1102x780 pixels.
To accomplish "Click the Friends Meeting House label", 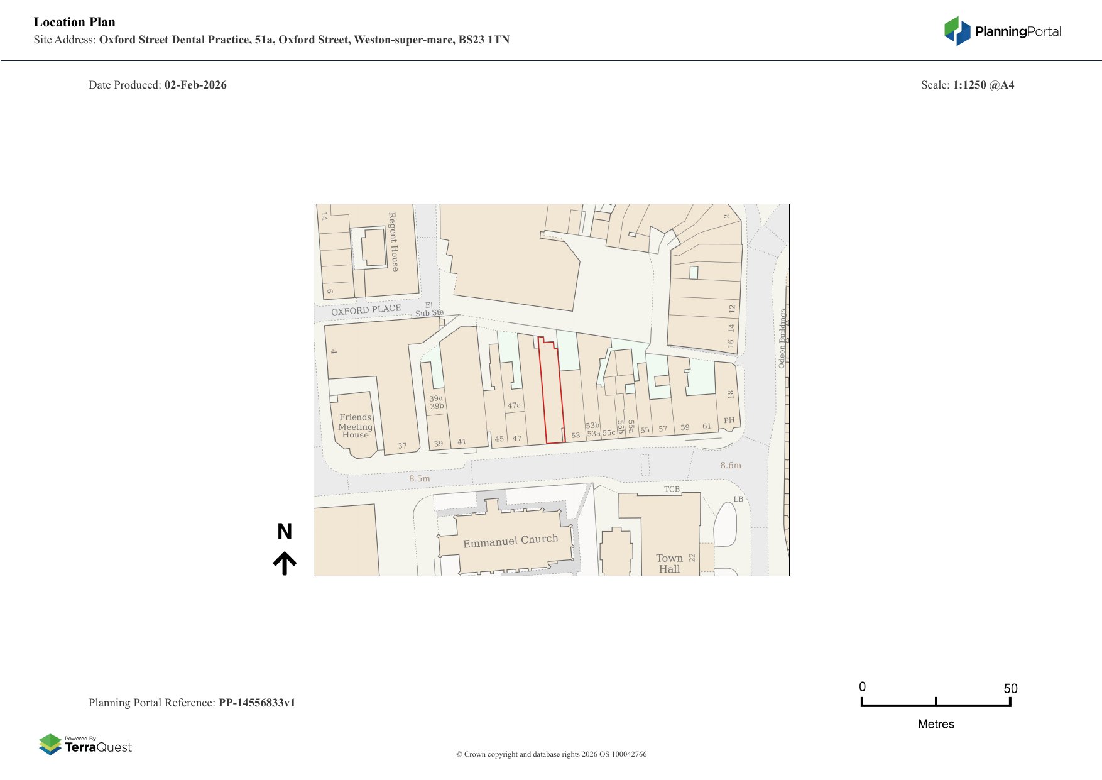I will coord(355,426).
